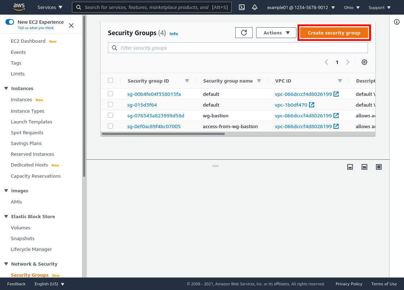Expand details panel to full view

click(379, 167)
